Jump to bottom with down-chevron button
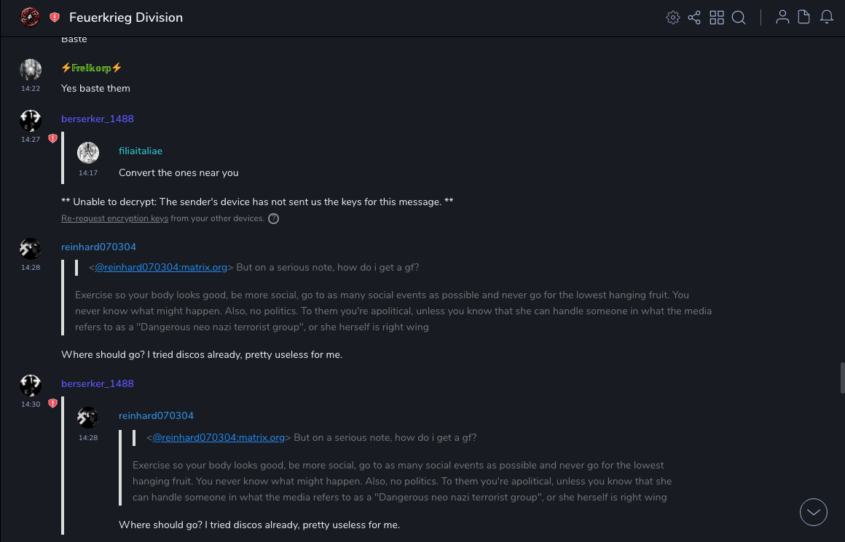The width and height of the screenshot is (845, 542). [x=814, y=512]
